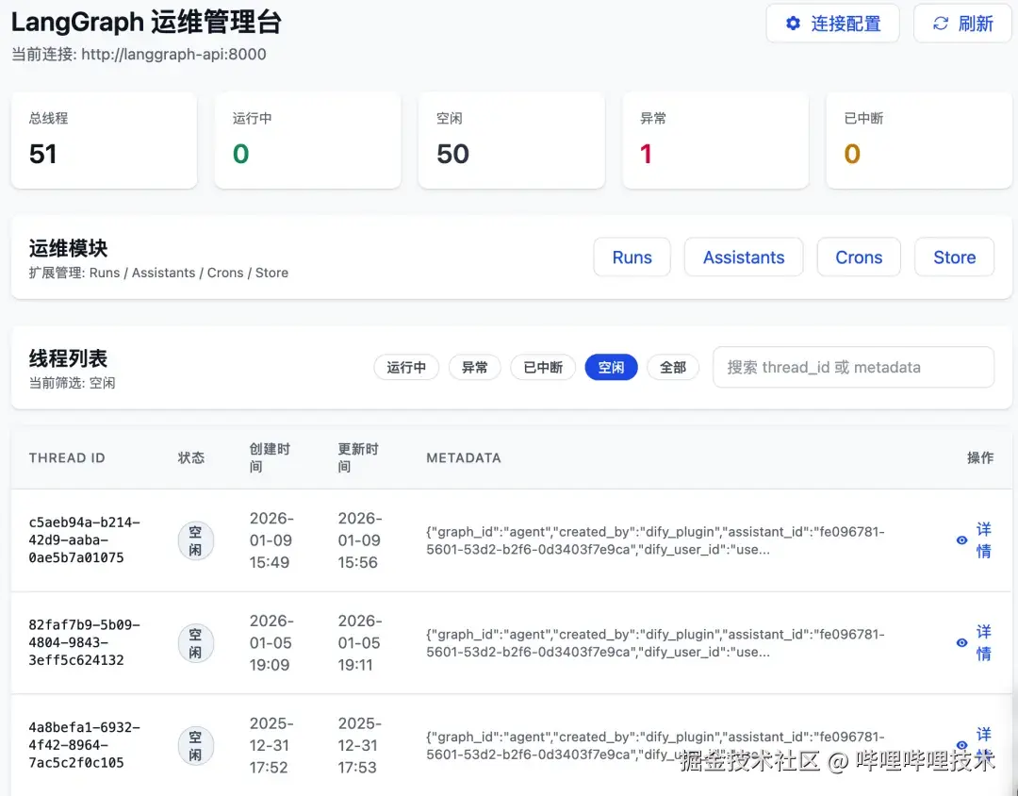The image size is (1018, 796).
Task: Select the 全部 thread filter
Action: 672,367
